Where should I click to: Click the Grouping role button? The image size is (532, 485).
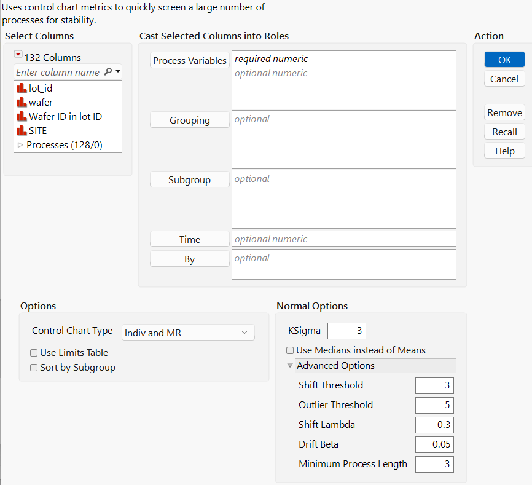coord(190,120)
